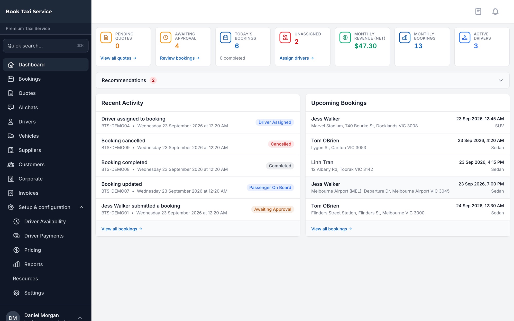The height and width of the screenshot is (321, 514).
Task: Open the Booking completed BTS-DEMO08 activity
Action: 198,166
